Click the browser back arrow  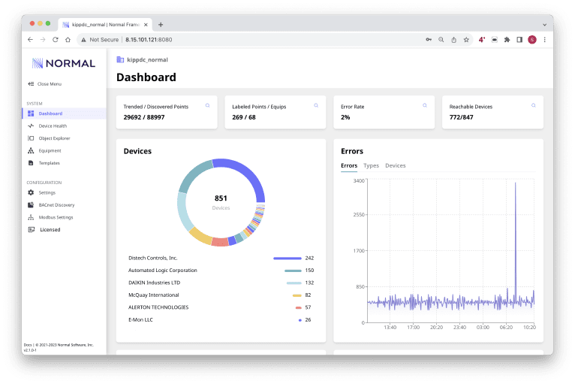tap(31, 40)
